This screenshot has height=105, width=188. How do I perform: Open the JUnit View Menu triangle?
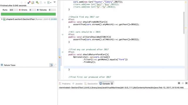(x=55, y=2)
